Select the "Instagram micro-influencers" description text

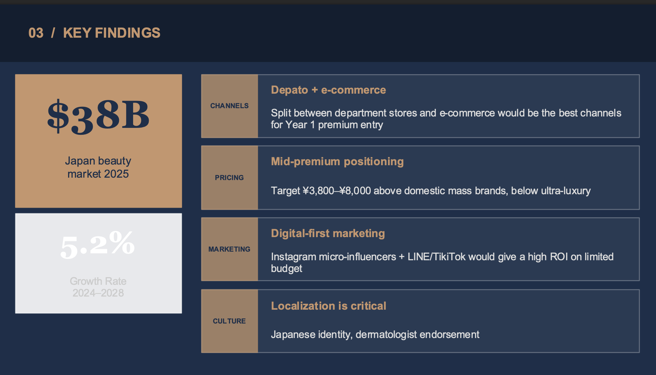(442, 262)
